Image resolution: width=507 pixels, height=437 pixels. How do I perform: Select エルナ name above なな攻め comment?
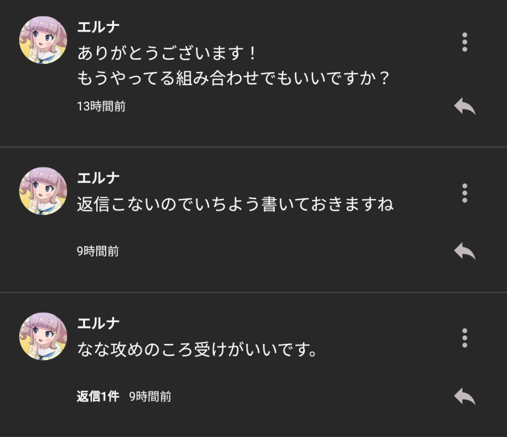click(x=99, y=323)
